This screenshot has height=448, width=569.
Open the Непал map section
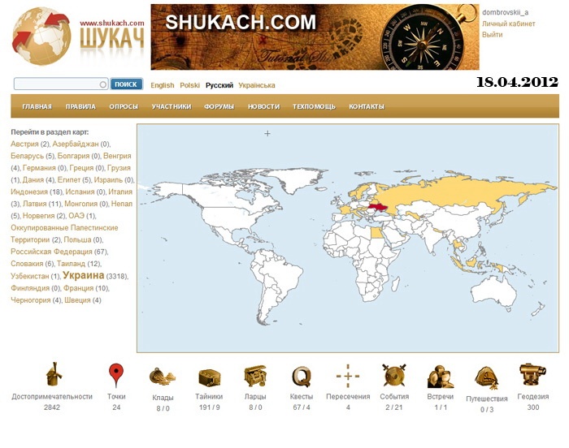[122, 204]
